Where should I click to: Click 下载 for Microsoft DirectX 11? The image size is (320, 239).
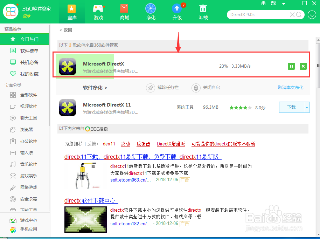291,107
